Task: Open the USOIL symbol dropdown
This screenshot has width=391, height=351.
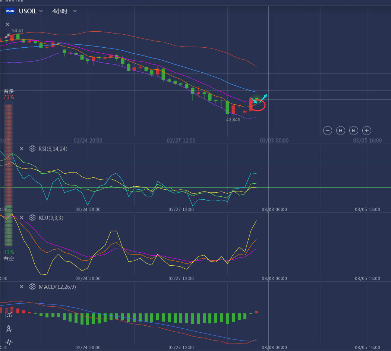Action: 31,11
